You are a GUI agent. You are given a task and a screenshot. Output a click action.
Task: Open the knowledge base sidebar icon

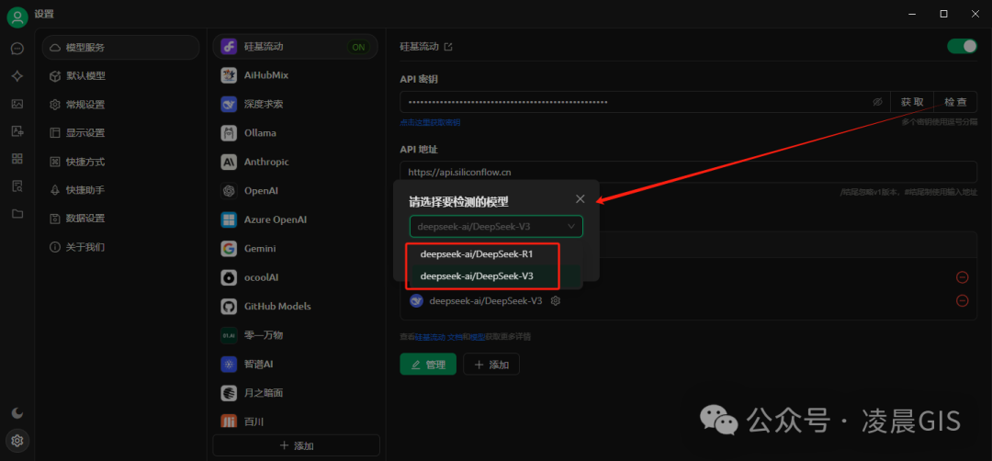17,186
